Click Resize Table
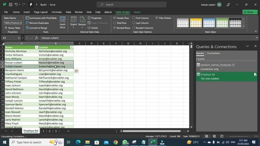 click(13, 28)
